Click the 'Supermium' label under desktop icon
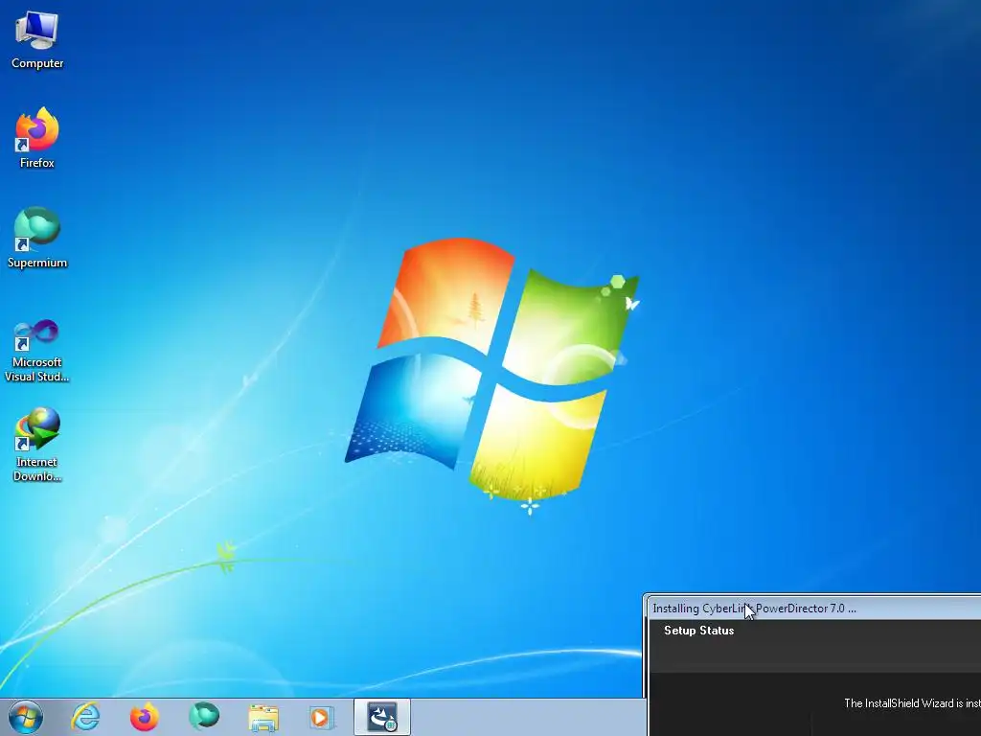The width and height of the screenshot is (981, 736). coord(37,263)
